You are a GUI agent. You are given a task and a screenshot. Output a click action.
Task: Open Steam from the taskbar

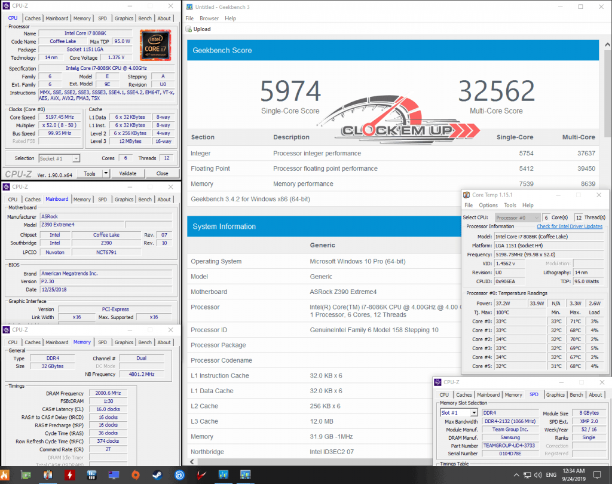pyautogui.click(x=158, y=475)
